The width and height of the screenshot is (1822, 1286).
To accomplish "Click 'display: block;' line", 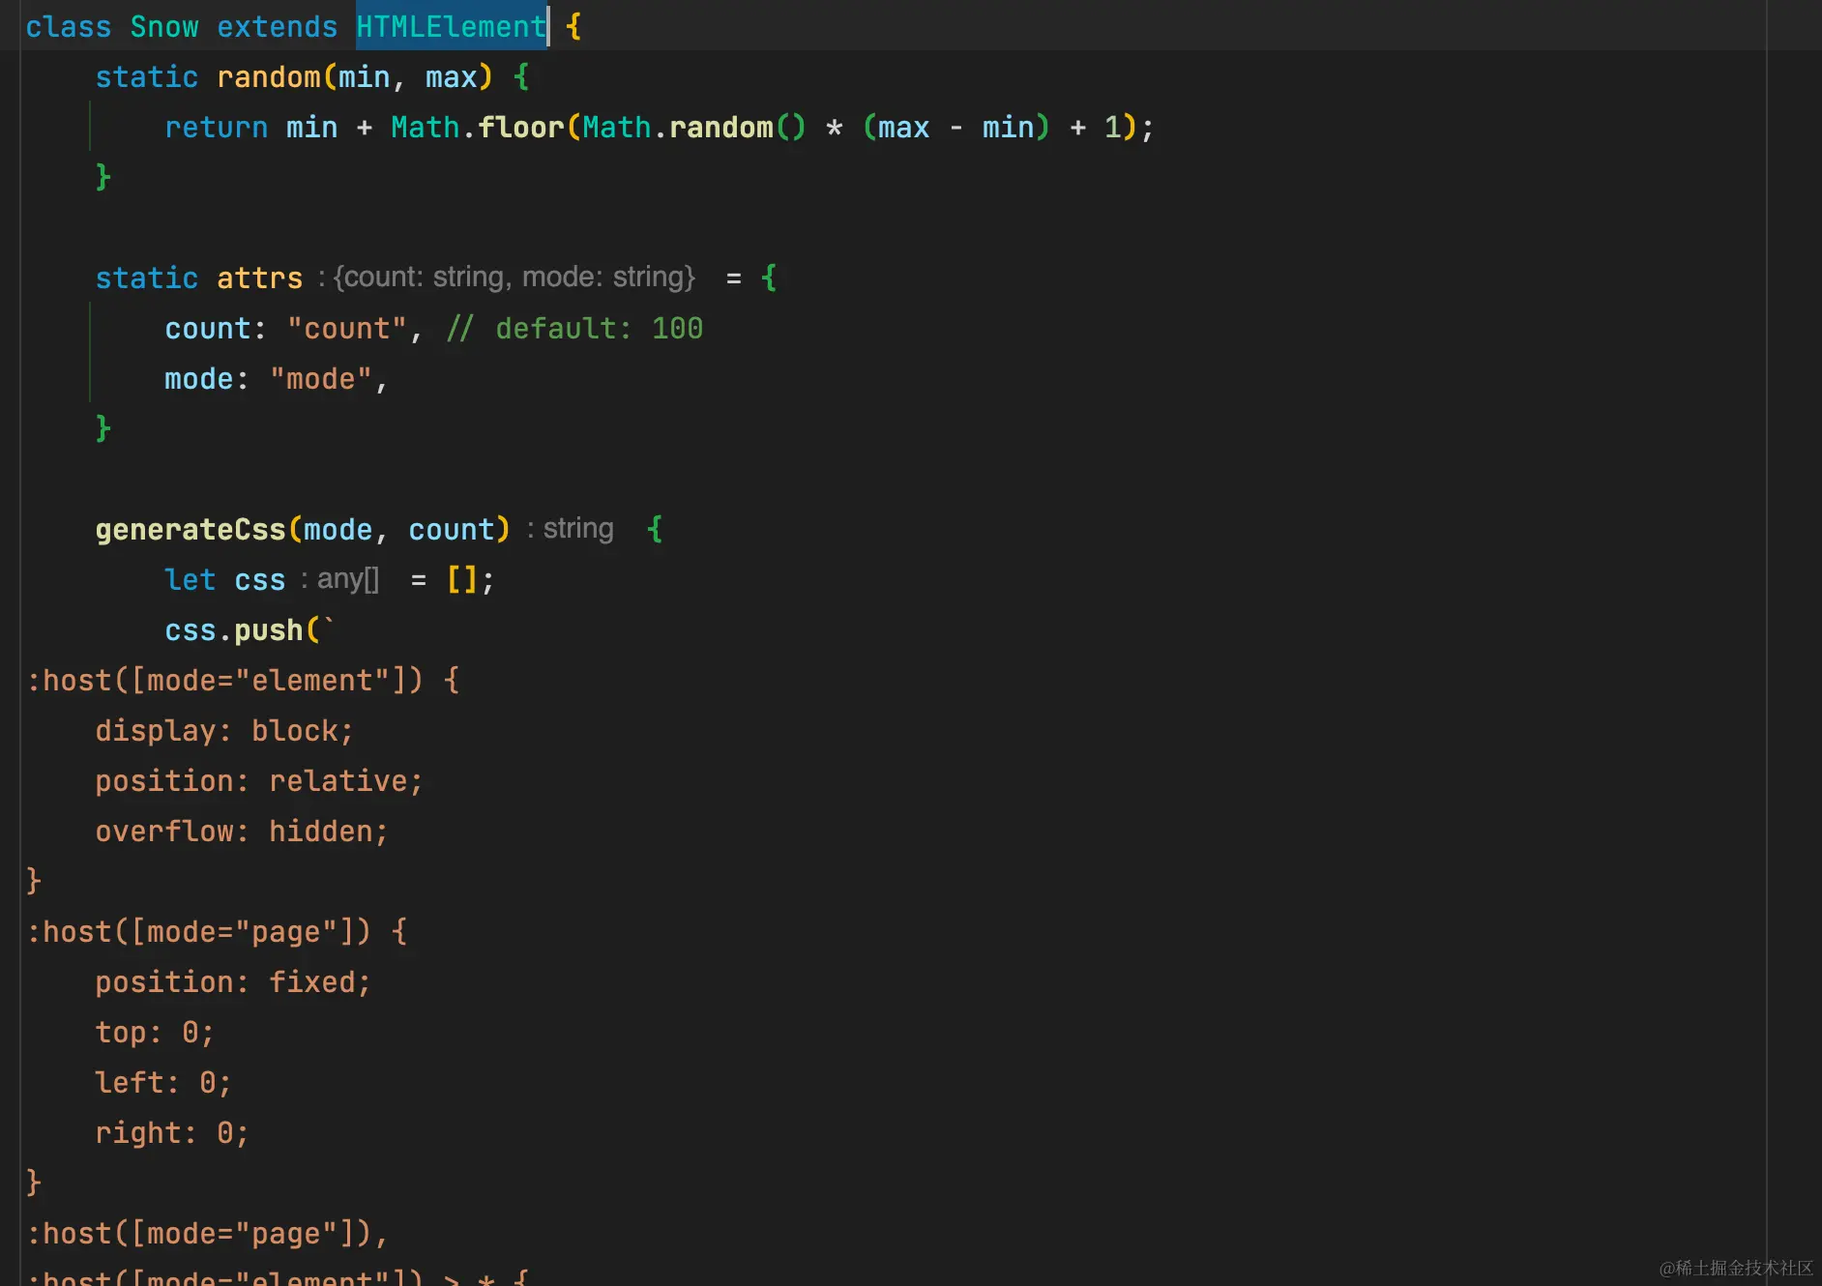I will pos(225,730).
